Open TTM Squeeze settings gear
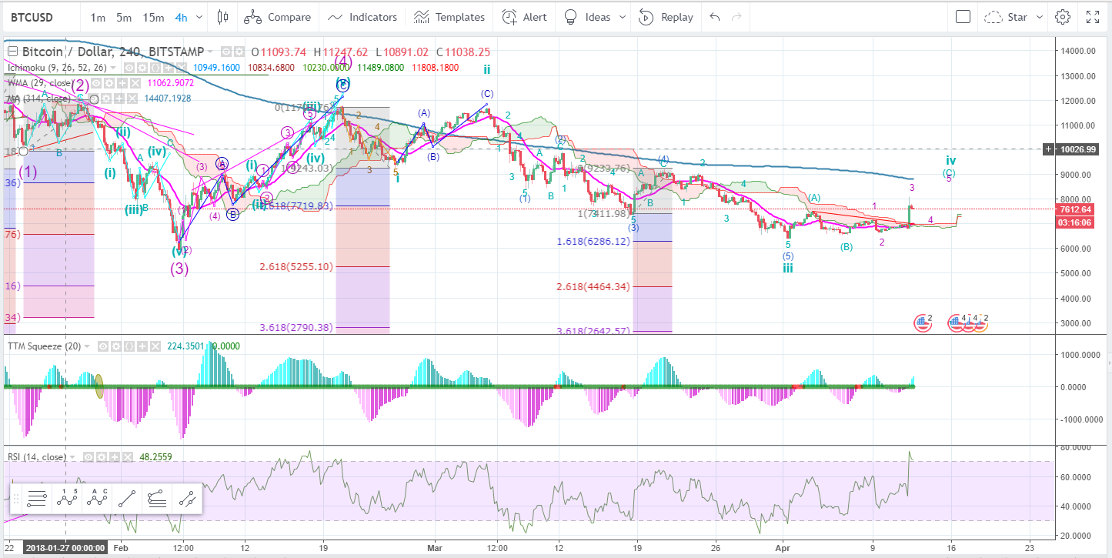The width and height of the screenshot is (1112, 558). [x=116, y=346]
